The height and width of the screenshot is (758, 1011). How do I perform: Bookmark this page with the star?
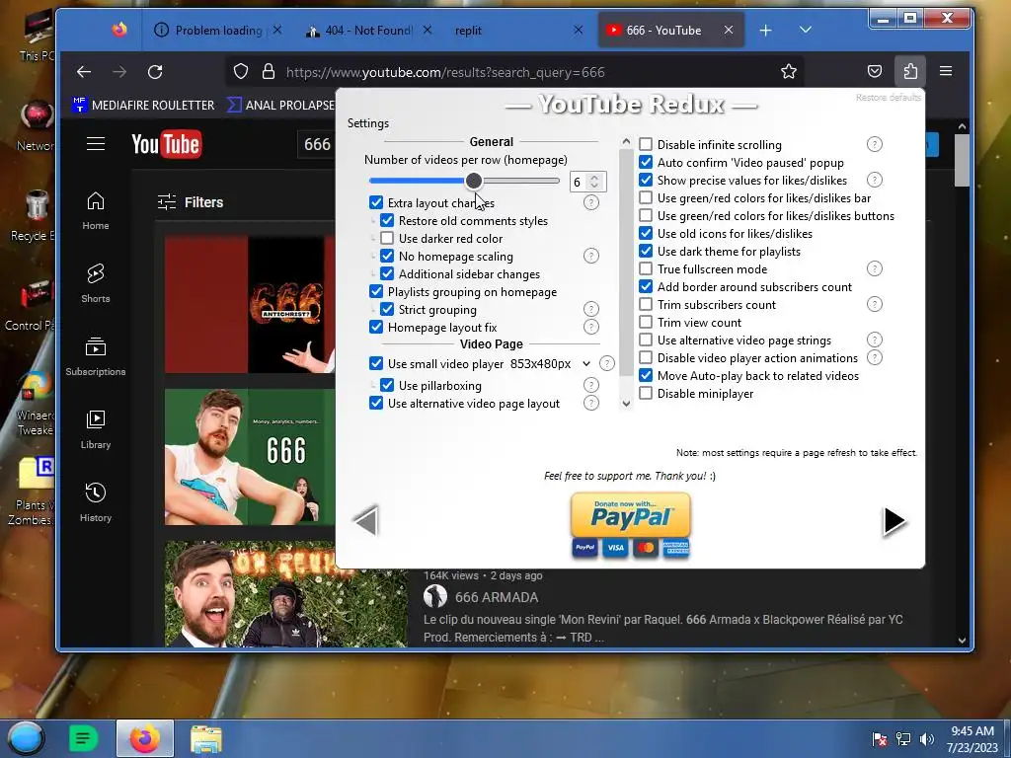coord(788,71)
